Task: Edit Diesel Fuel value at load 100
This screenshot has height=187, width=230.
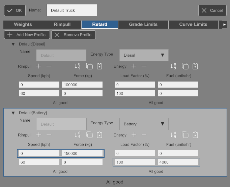Action: [x=178, y=93]
